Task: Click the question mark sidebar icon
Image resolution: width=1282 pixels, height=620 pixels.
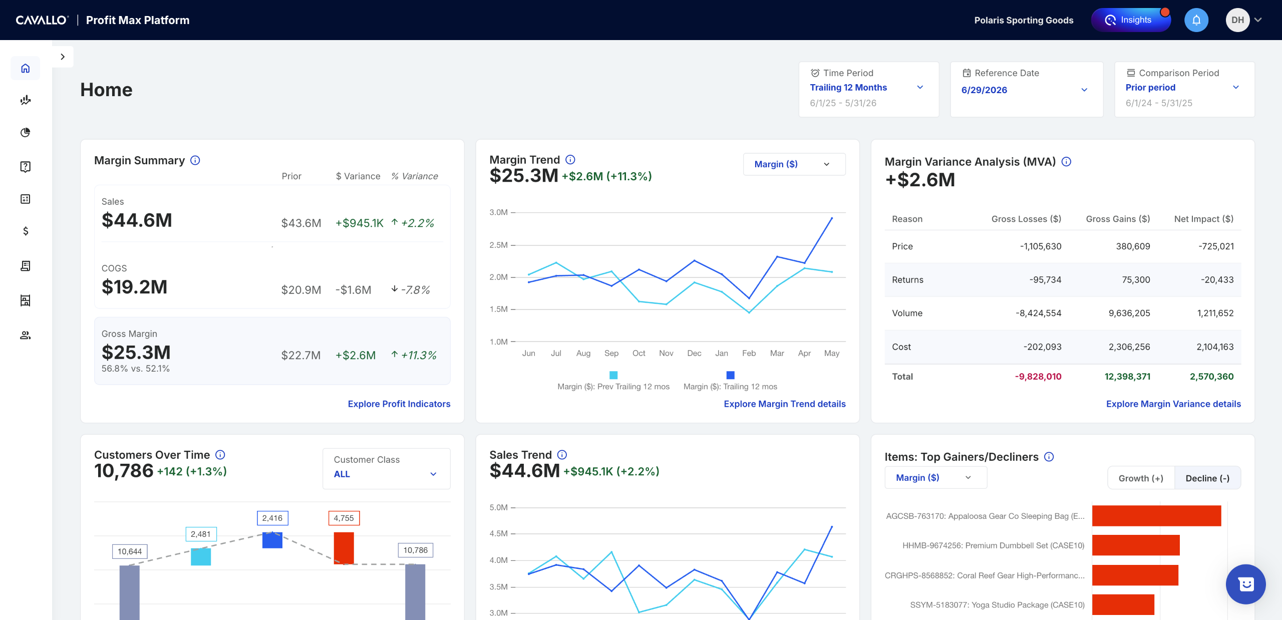Action: point(26,167)
